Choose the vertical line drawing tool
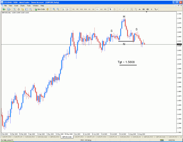The width and height of the screenshot is (183, 142). pos(128,9)
